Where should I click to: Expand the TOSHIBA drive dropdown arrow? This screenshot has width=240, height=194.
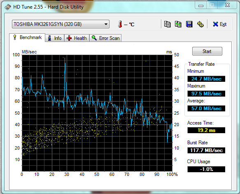click(x=106, y=24)
